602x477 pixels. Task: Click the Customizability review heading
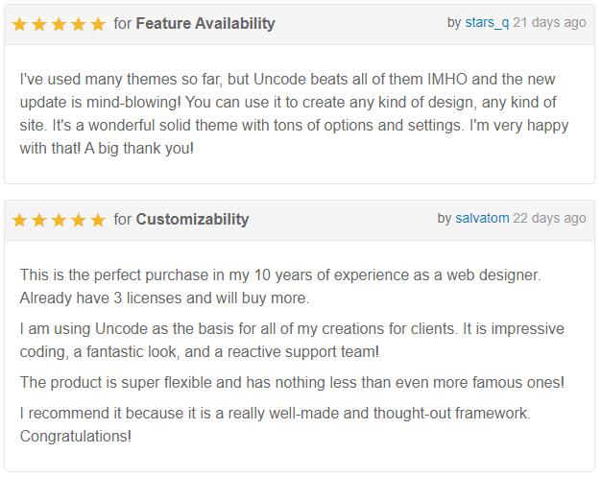point(192,220)
